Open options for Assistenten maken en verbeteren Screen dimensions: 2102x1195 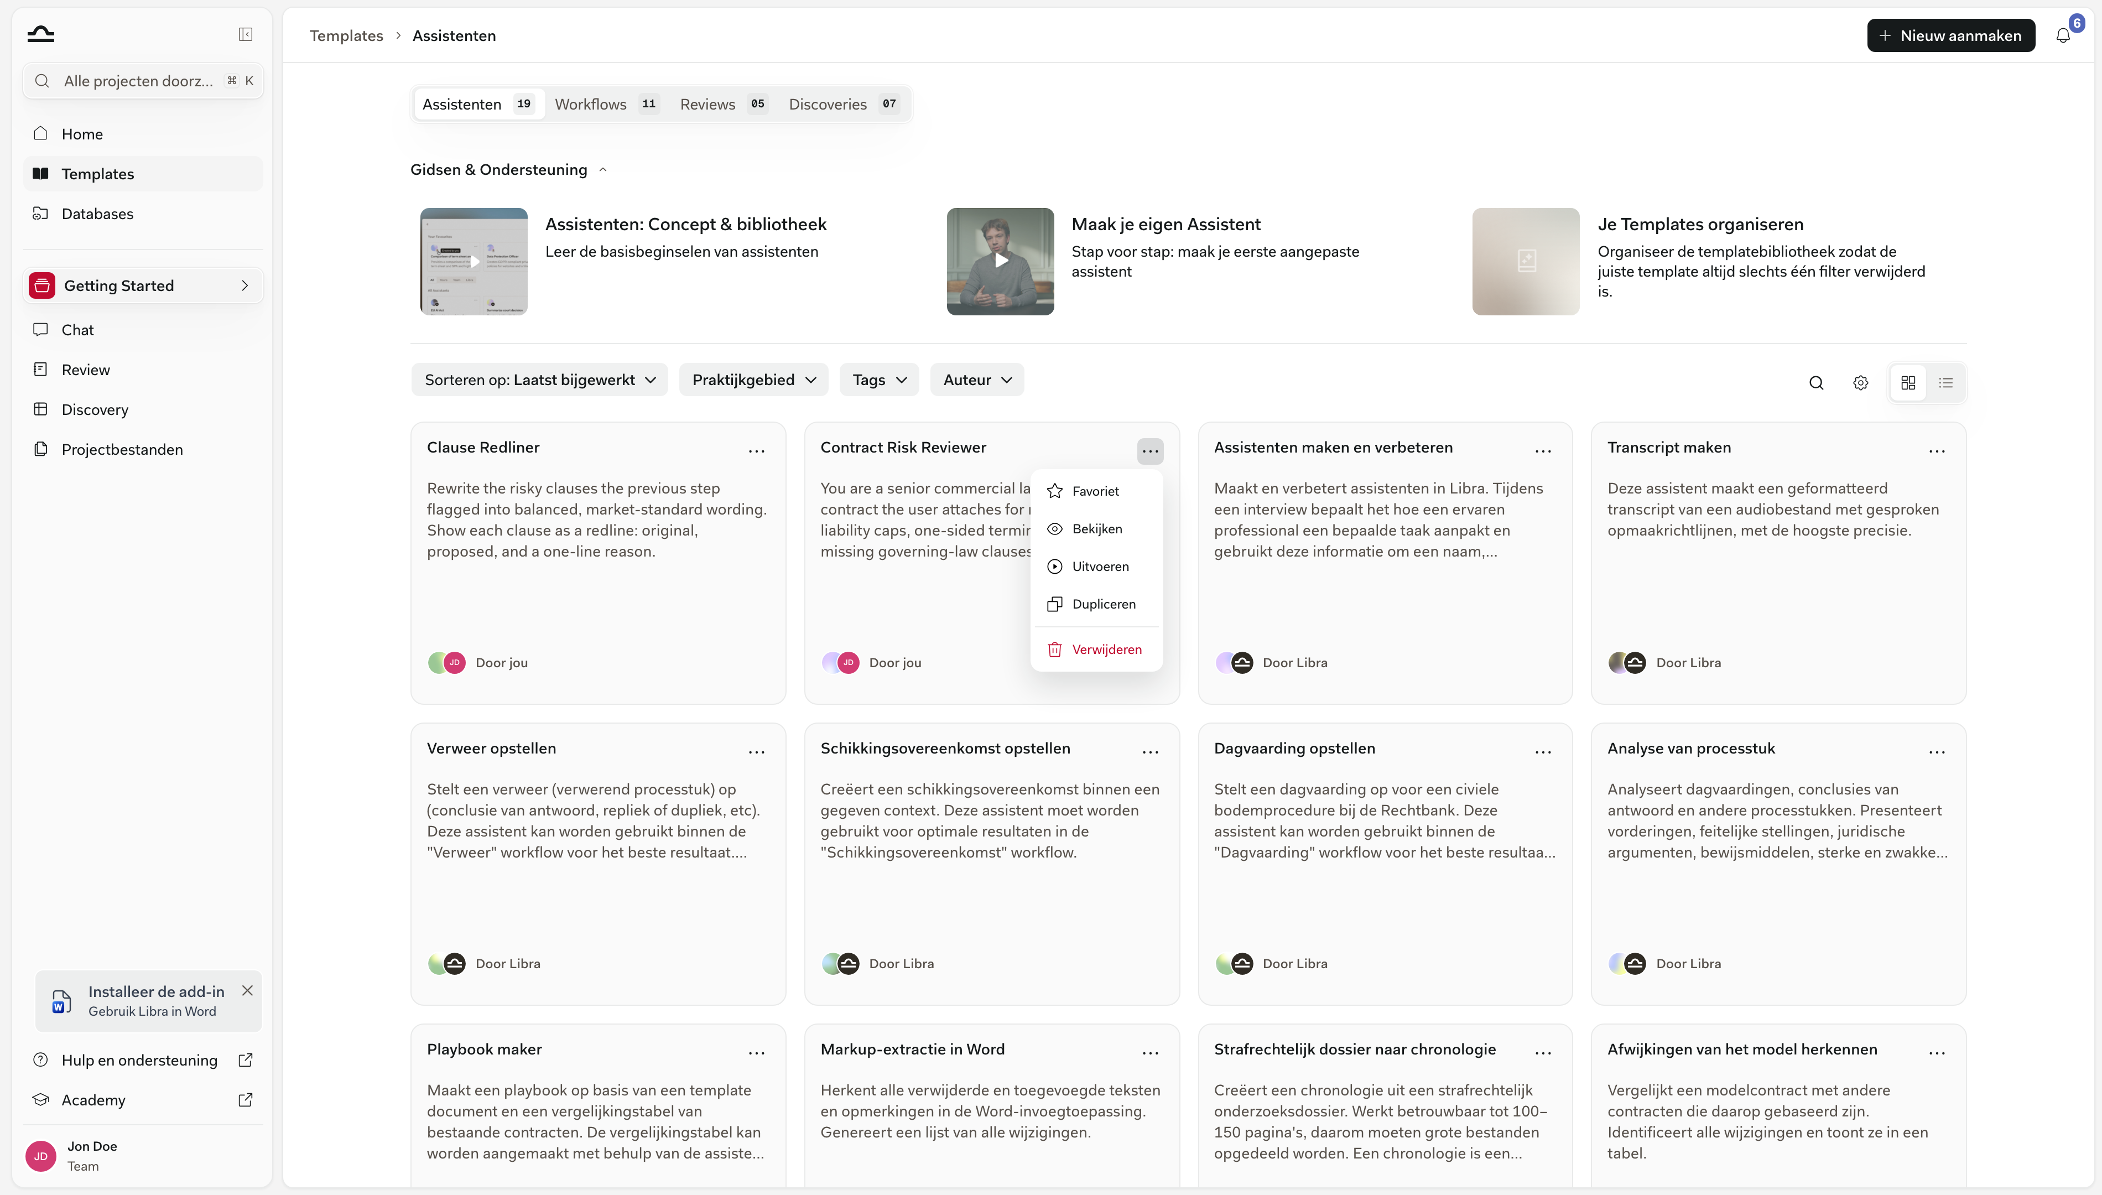[1543, 450]
